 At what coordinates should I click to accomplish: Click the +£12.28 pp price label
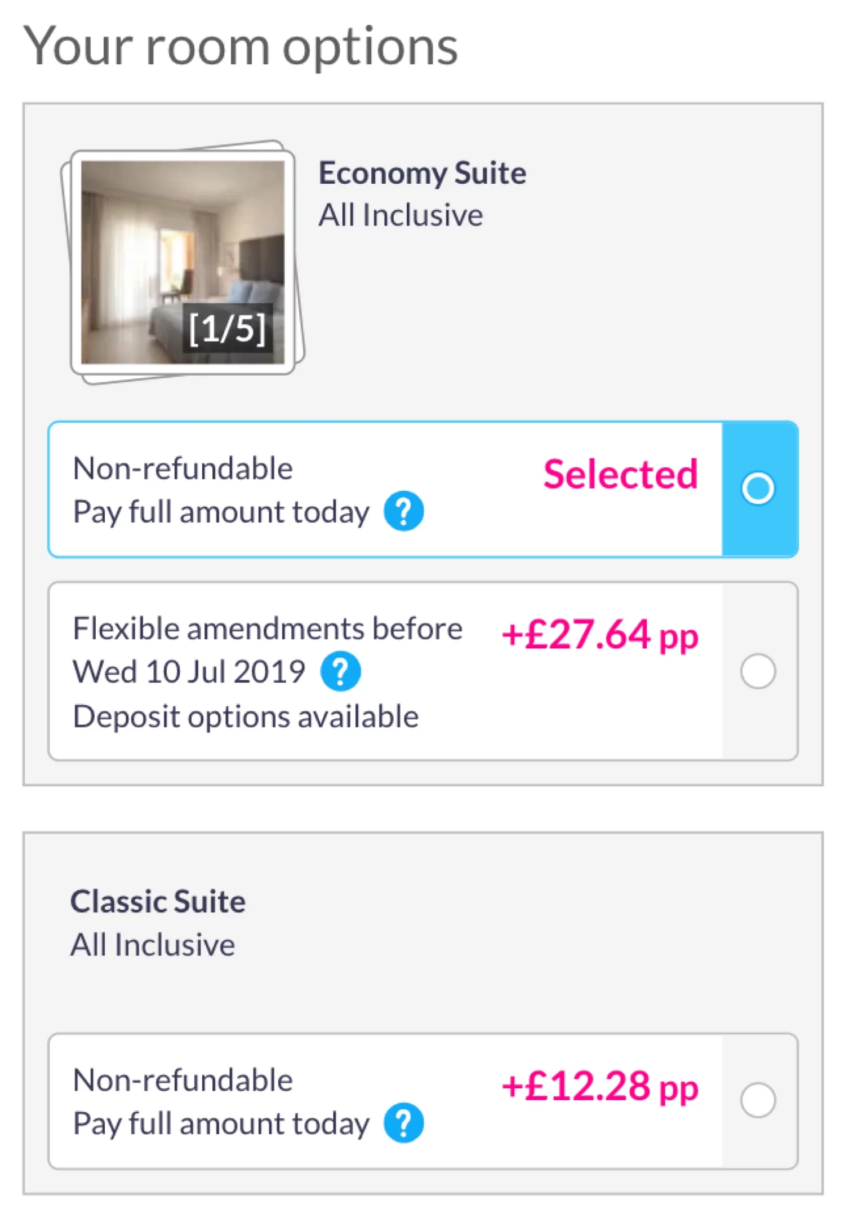click(599, 1087)
